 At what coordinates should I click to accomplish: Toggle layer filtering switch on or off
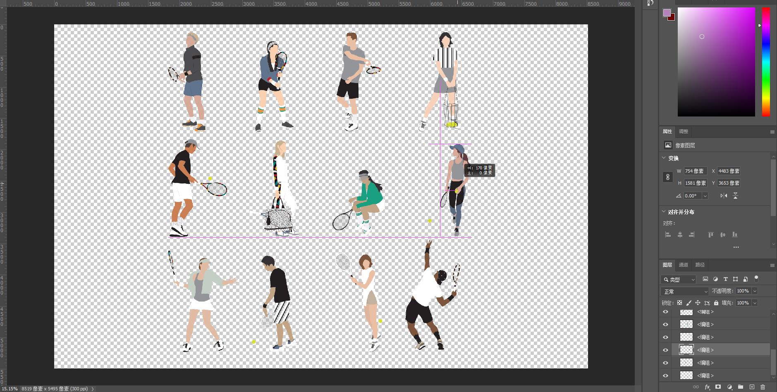pyautogui.click(x=756, y=278)
